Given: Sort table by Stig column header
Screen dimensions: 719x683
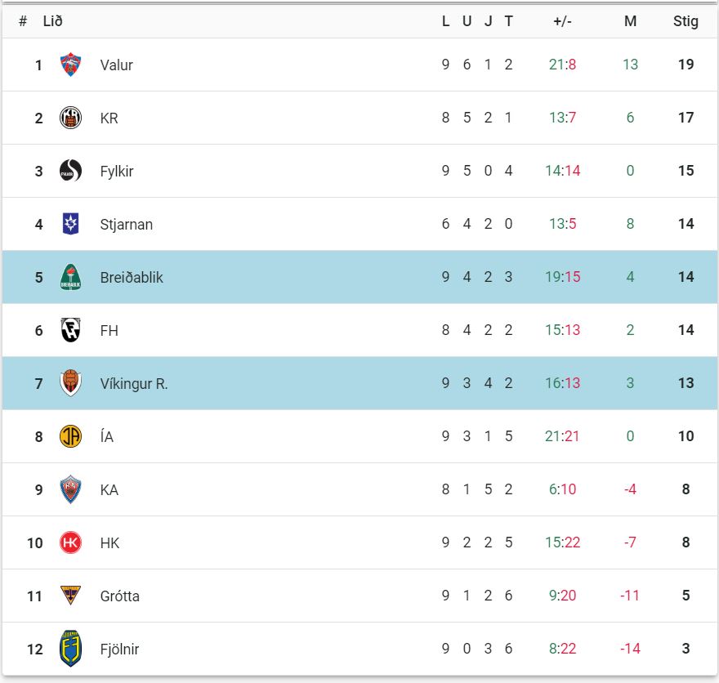Looking at the screenshot, I should [x=686, y=21].
